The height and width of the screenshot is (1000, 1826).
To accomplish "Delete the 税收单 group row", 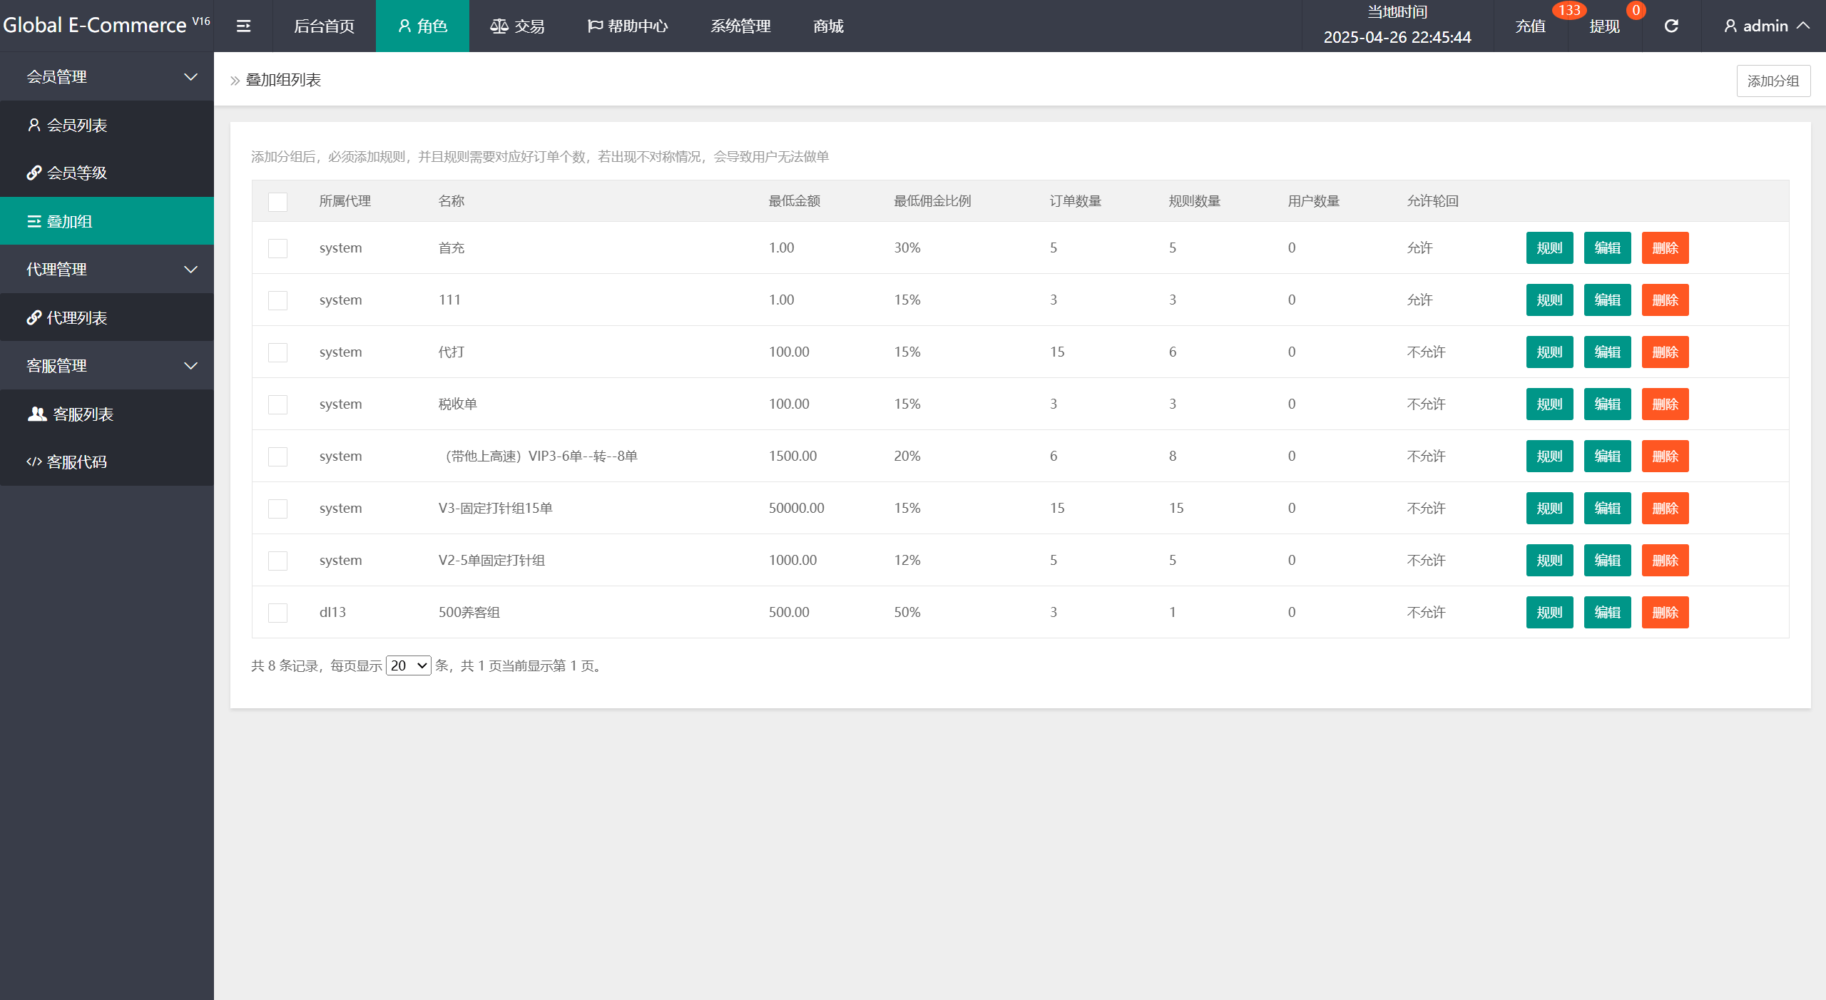I will 1665,404.
